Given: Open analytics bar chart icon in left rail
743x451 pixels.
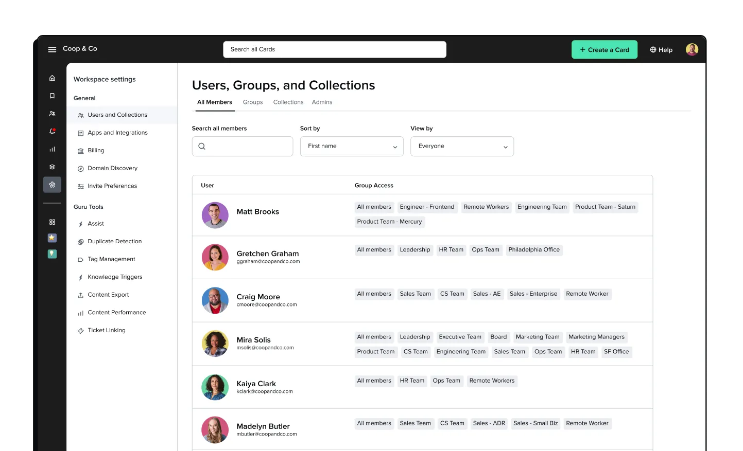Looking at the screenshot, I should click(52, 149).
